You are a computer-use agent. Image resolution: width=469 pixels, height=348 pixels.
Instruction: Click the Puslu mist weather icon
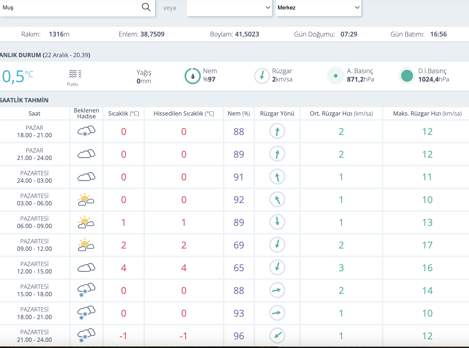point(75,74)
